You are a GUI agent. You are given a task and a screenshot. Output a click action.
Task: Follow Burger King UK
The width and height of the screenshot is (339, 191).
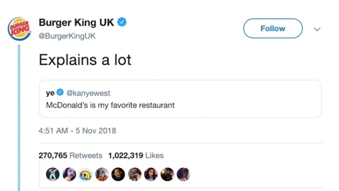(x=273, y=28)
